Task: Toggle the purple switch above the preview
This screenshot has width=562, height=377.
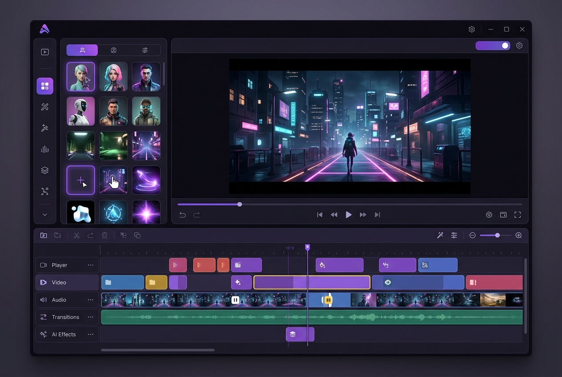Action: [x=493, y=46]
